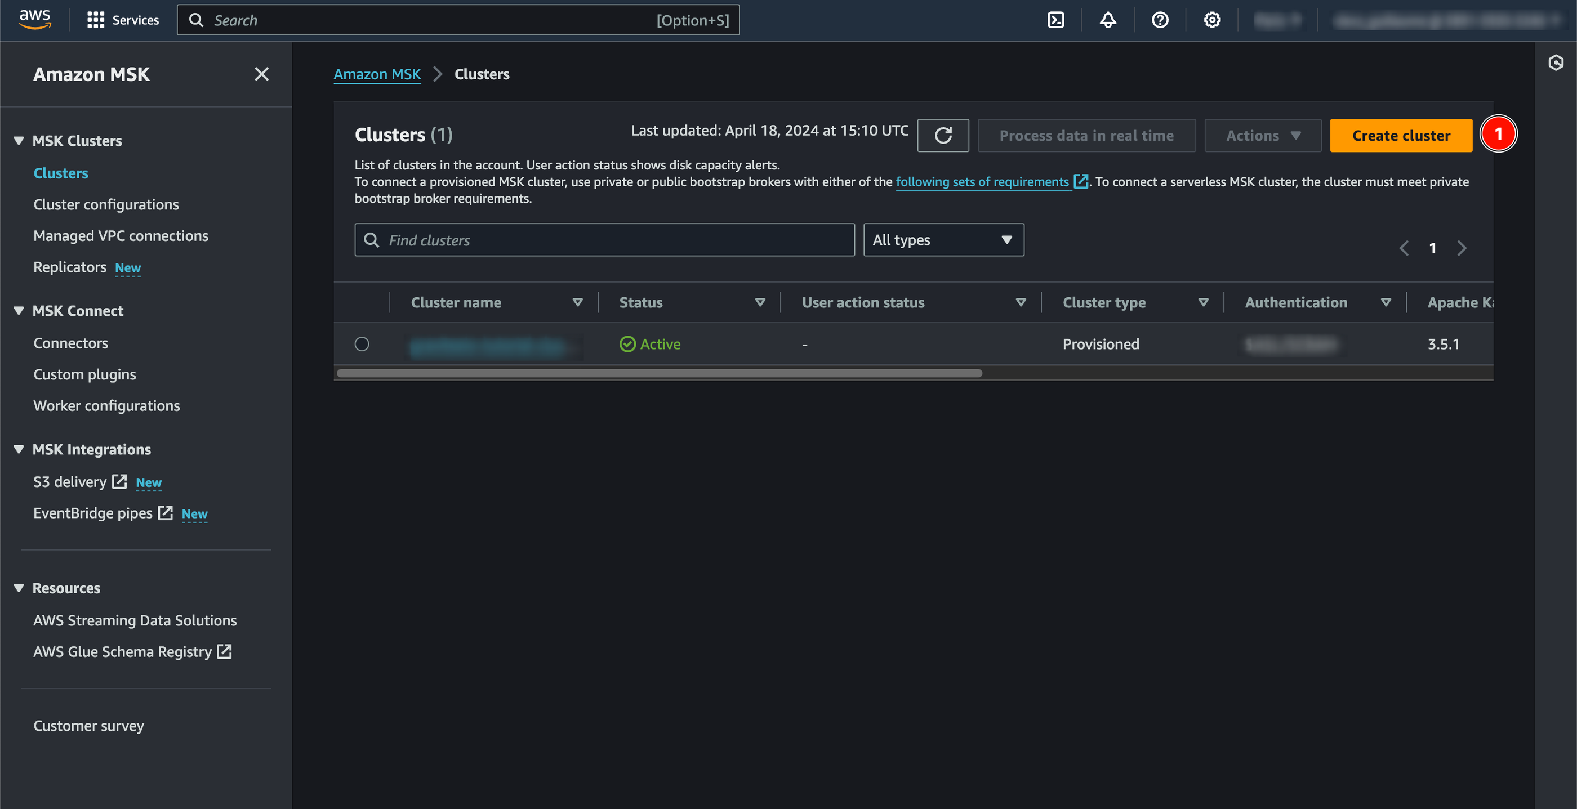
Task: Go to previous page of clusters
Action: [1404, 248]
